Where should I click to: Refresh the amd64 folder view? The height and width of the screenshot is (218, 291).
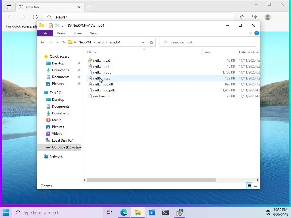[151, 43]
